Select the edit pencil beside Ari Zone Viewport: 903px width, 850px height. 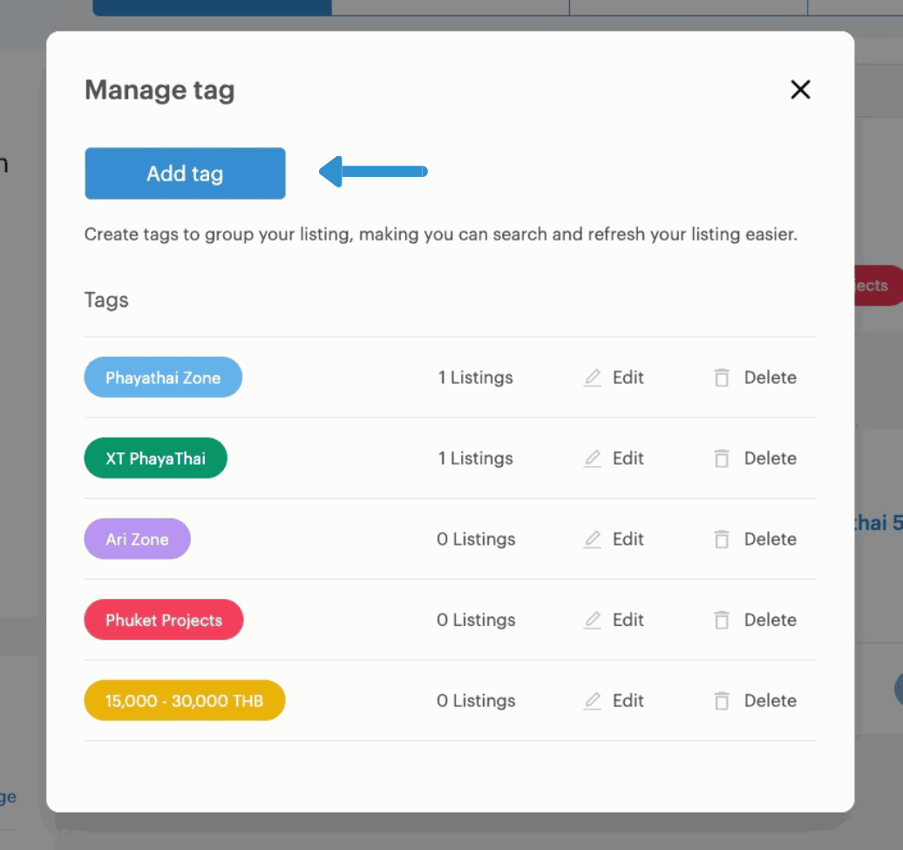pyautogui.click(x=592, y=539)
